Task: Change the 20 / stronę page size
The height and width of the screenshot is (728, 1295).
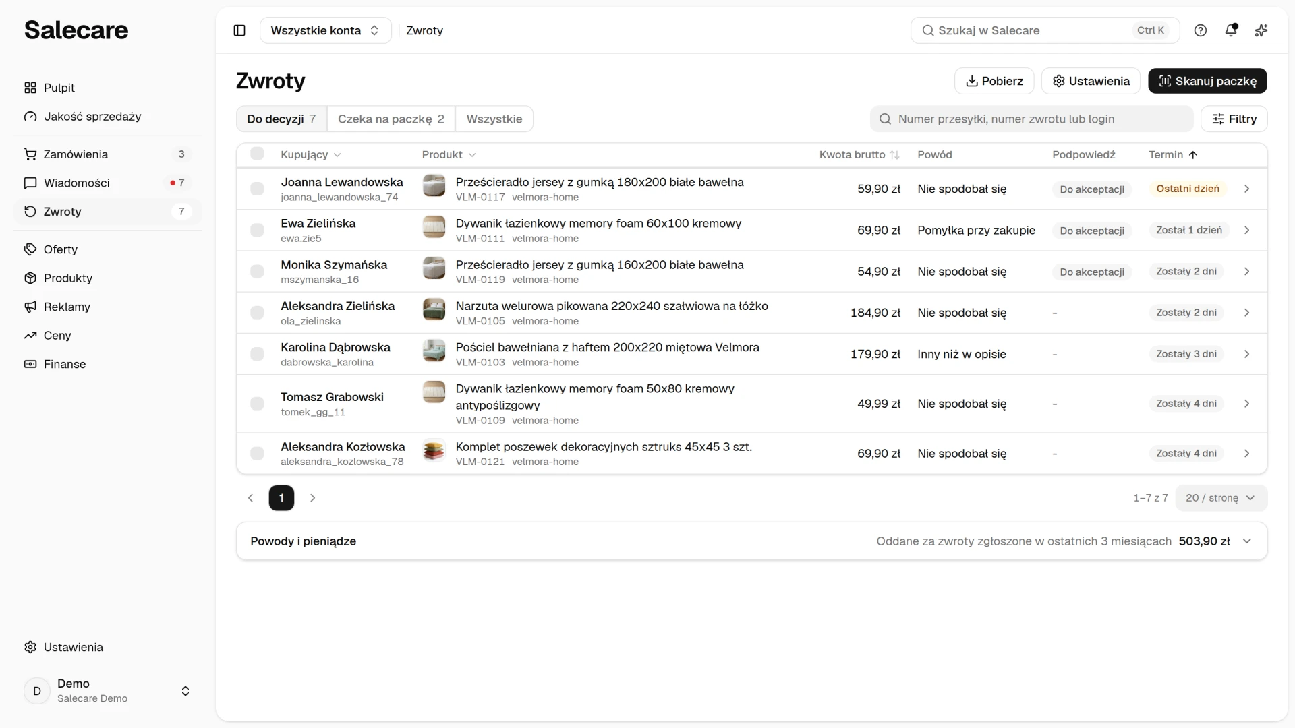Action: [1221, 498]
